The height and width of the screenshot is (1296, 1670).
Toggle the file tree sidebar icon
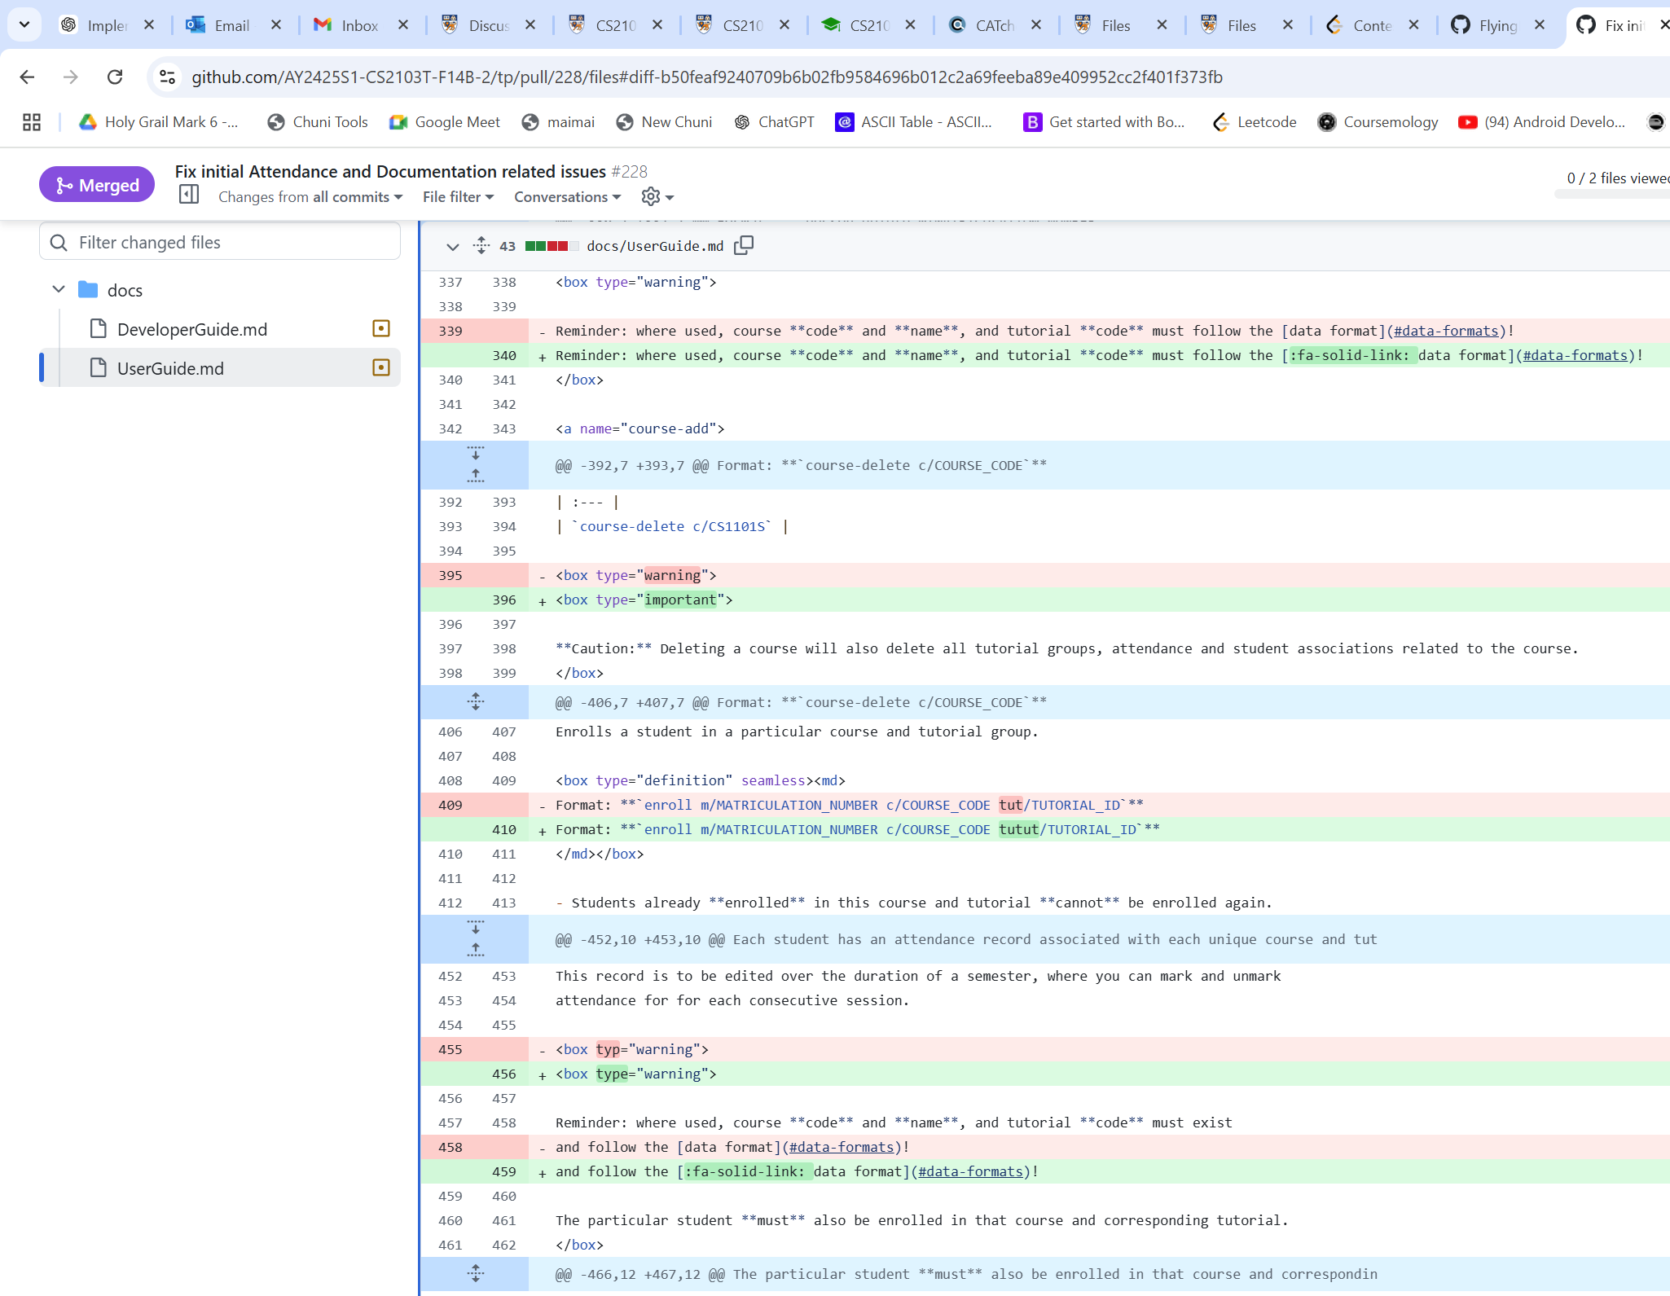tap(189, 195)
